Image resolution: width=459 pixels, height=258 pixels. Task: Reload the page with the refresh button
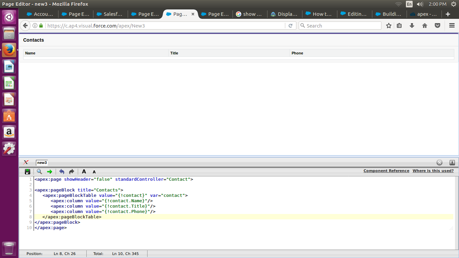coord(291,26)
